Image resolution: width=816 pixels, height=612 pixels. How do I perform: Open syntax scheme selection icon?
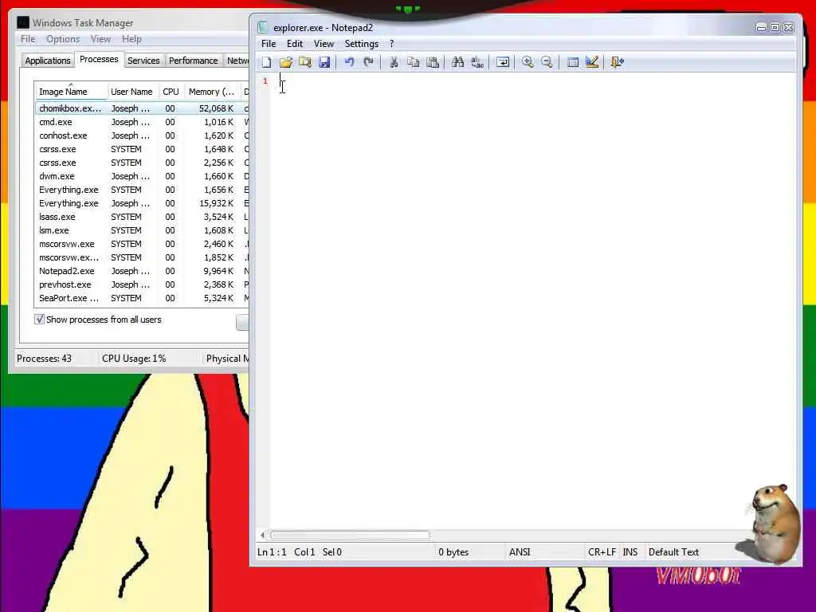pos(572,62)
